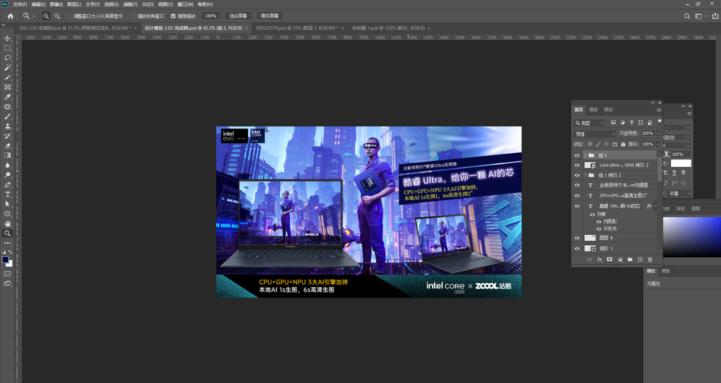The height and width of the screenshot is (383, 721).
Task: Expand the 组 1 拷贝 2 group arrow
Action: point(585,175)
